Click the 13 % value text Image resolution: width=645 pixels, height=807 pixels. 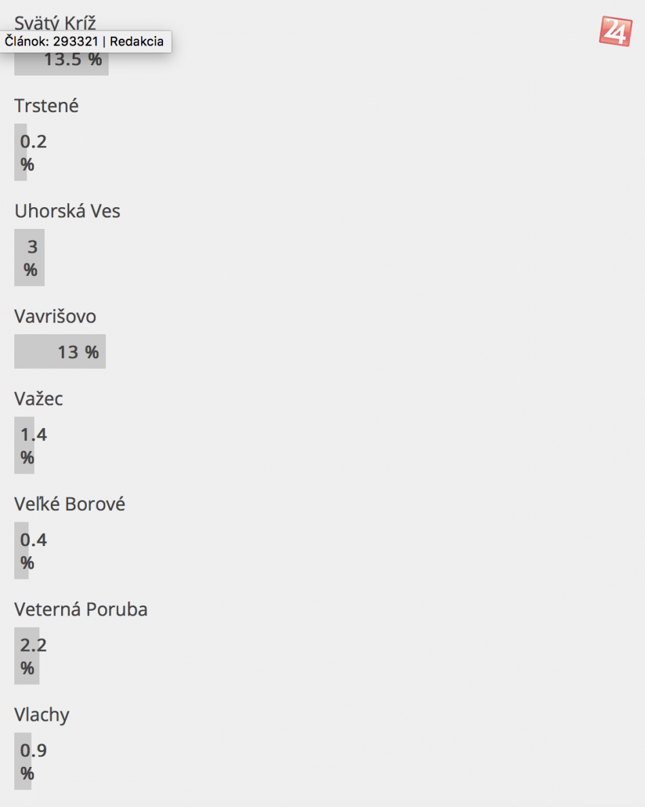78,352
